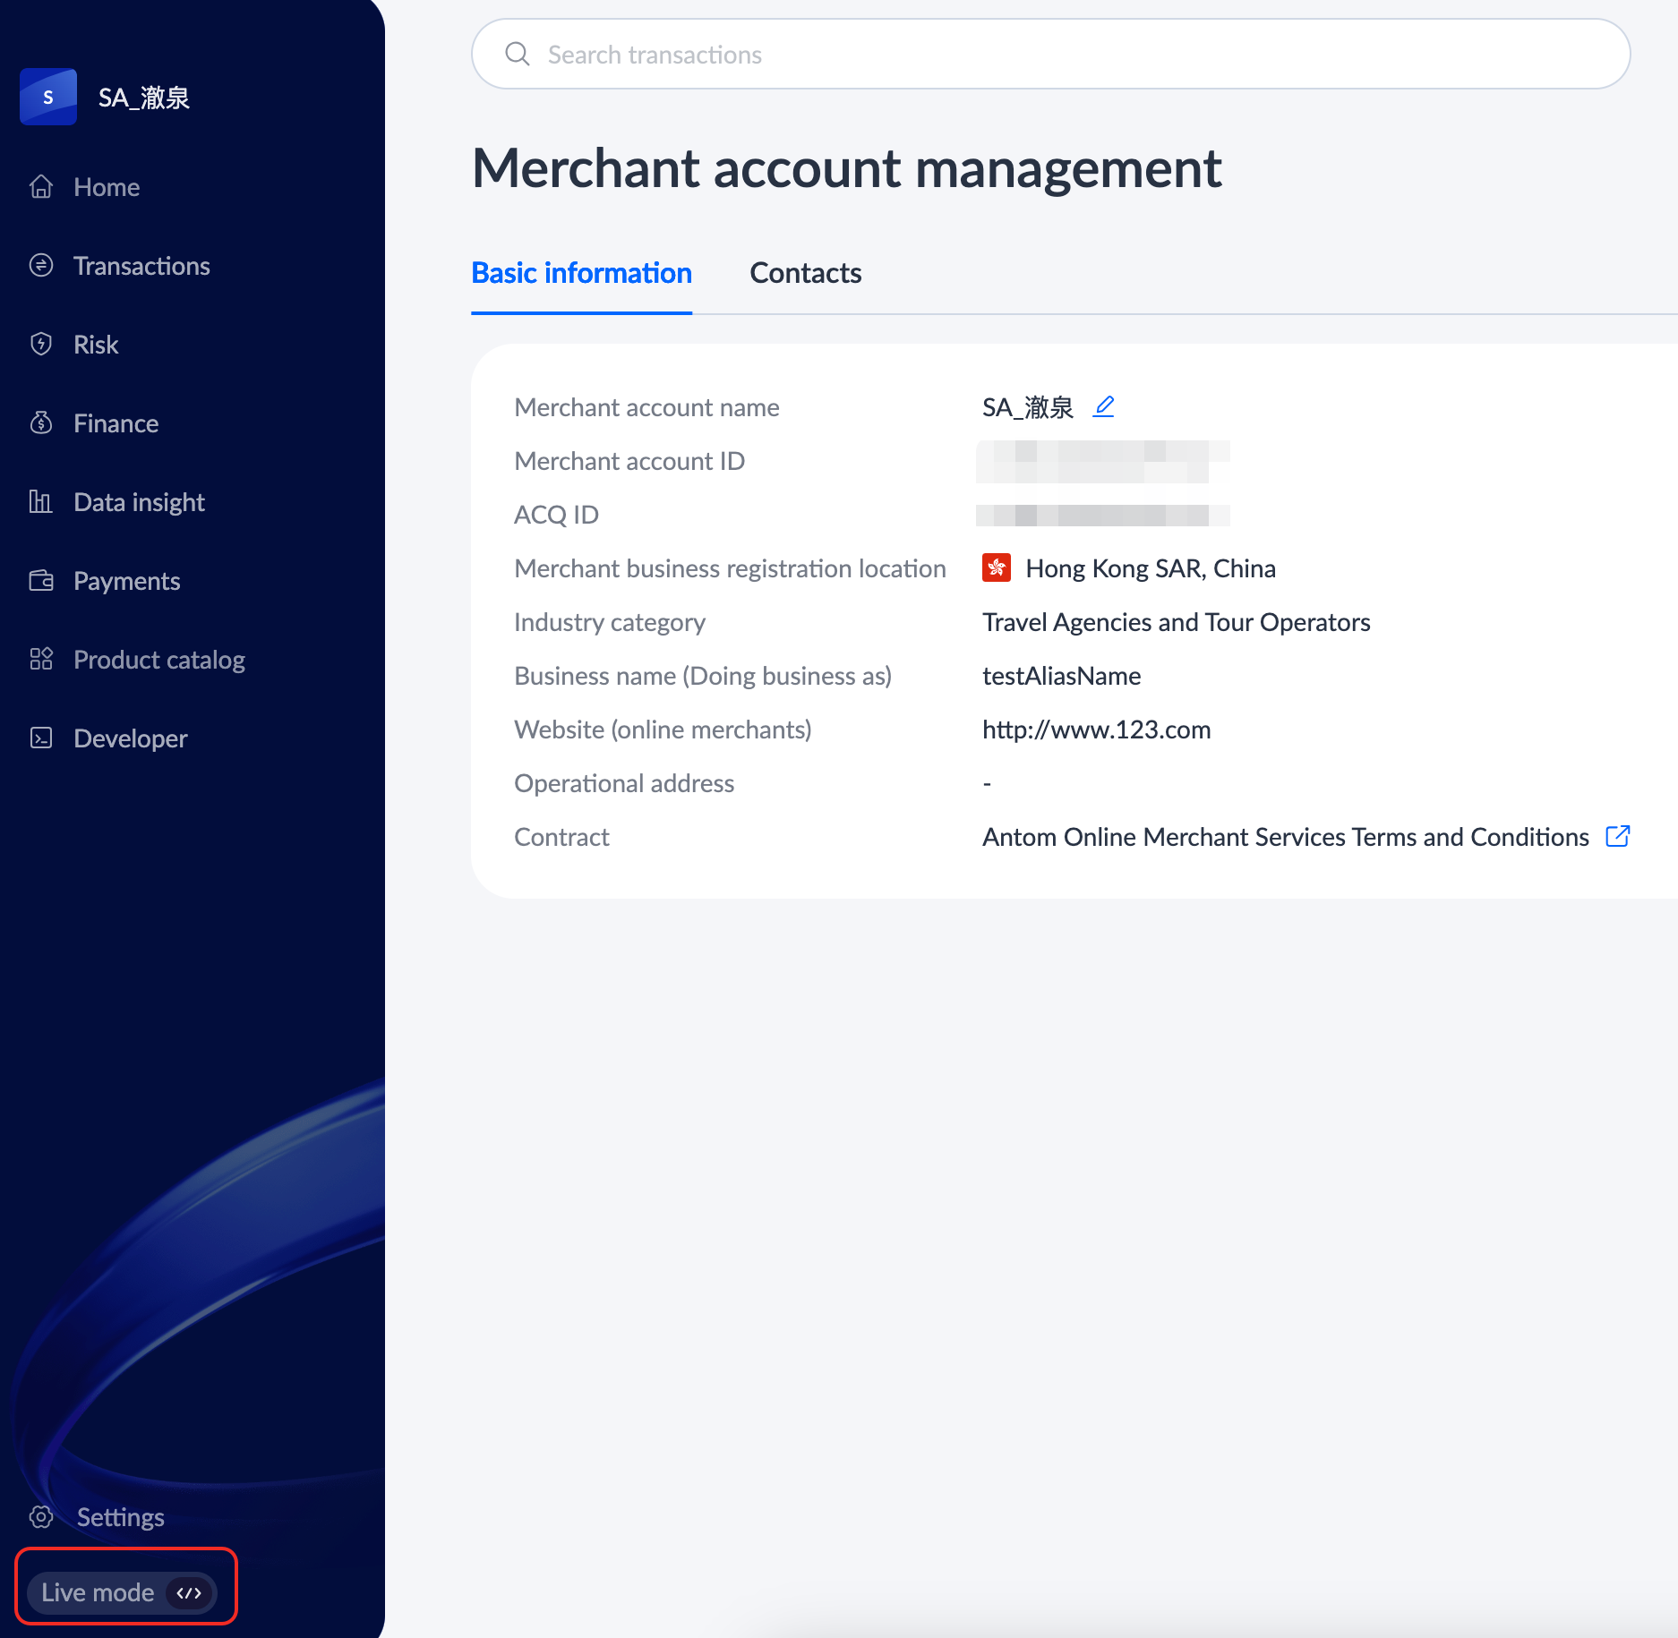Click the Product catalog grid icon

tap(41, 659)
